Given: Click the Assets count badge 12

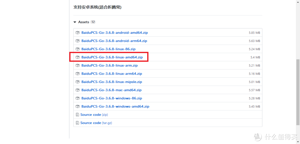Looking at the screenshot, I should [x=93, y=22].
